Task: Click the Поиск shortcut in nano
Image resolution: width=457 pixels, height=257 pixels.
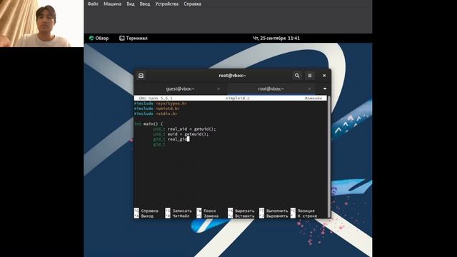Action: point(206,211)
